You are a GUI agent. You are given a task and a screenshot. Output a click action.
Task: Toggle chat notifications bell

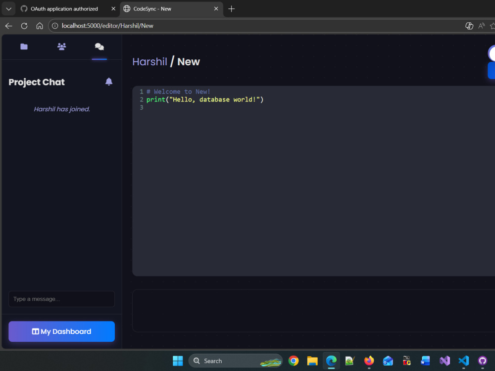(x=109, y=82)
